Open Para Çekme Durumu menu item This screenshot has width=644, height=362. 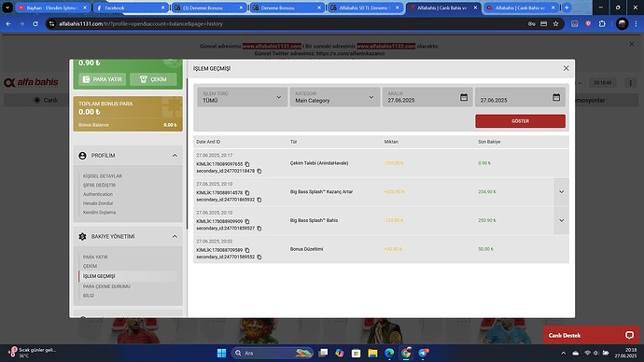[x=106, y=286]
